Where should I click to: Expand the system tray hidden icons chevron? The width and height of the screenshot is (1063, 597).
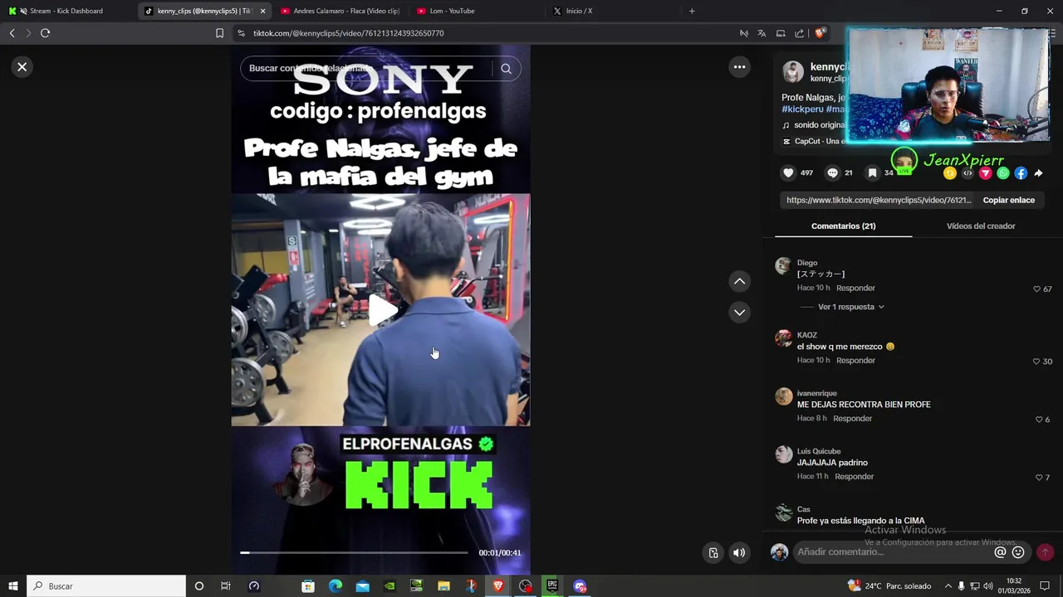click(x=948, y=586)
